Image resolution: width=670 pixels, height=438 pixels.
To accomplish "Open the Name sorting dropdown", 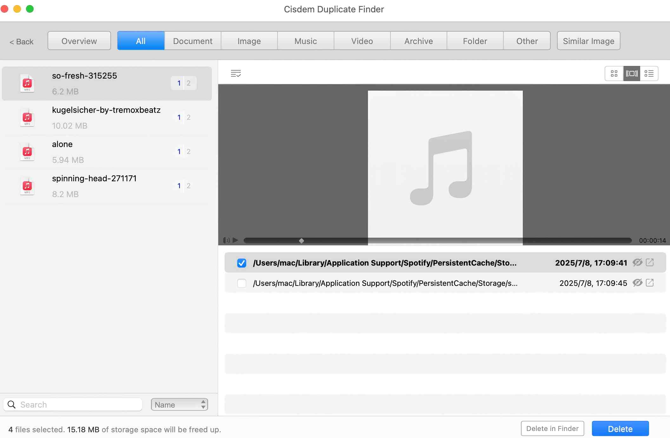I will coord(179,404).
